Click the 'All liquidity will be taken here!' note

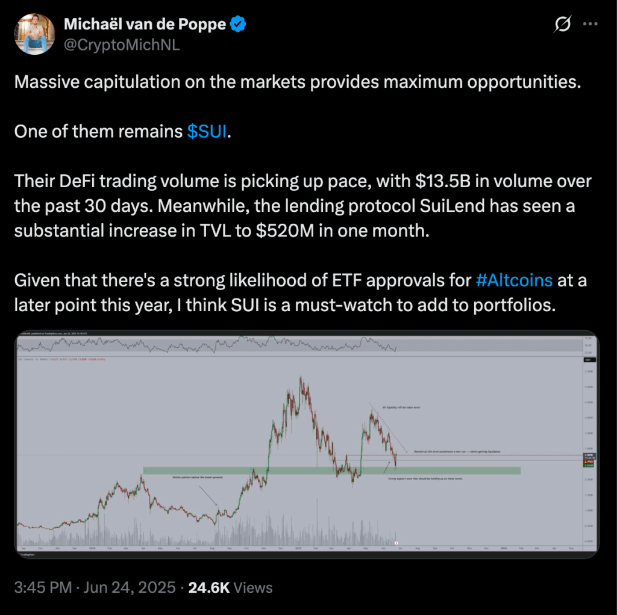pyautogui.click(x=401, y=407)
